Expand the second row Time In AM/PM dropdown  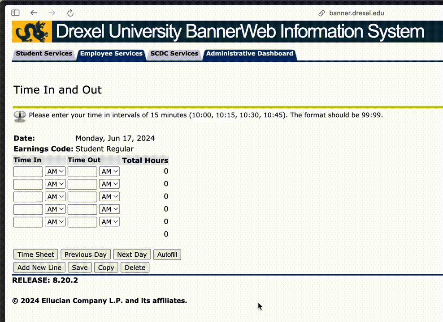click(55, 184)
